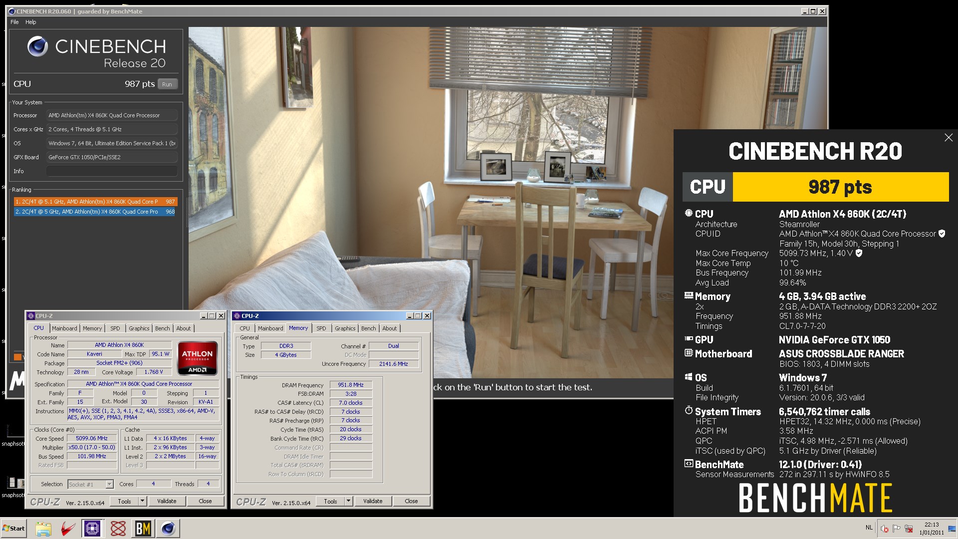Close the BenchMate result overlay with X
The width and height of the screenshot is (958, 539).
[949, 138]
